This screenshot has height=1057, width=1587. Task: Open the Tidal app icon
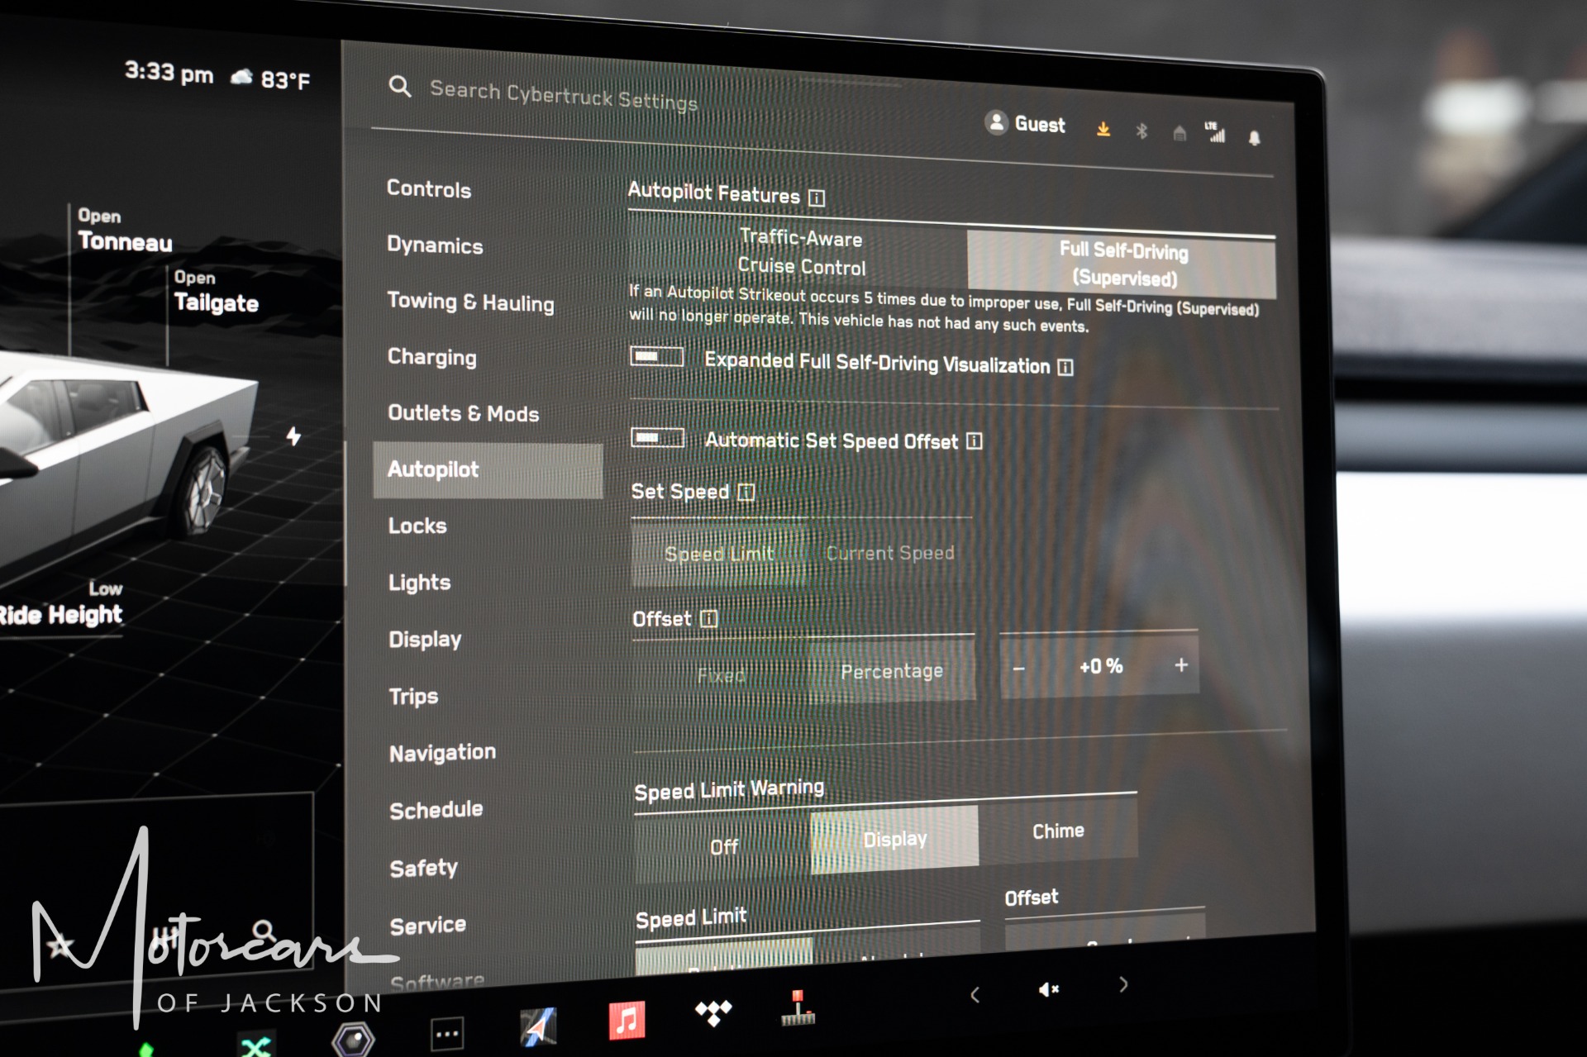[x=712, y=1012]
